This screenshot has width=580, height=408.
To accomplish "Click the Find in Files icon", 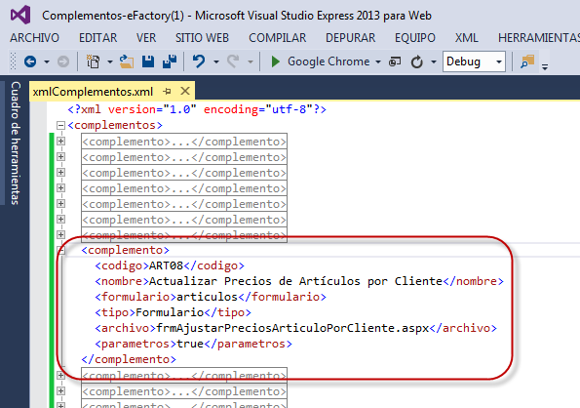I will tap(527, 61).
